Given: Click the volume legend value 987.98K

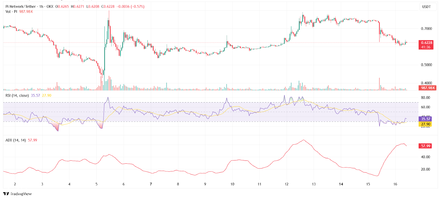Looking at the screenshot, I should point(26,12).
